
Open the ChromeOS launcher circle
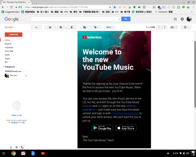pyautogui.click(x=4, y=153)
